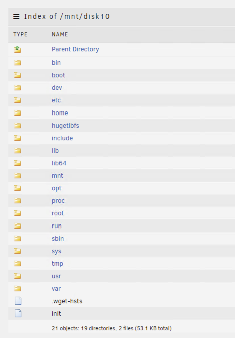Sort by the NAME column header
Screen dimensions: 235x338
pos(60,34)
